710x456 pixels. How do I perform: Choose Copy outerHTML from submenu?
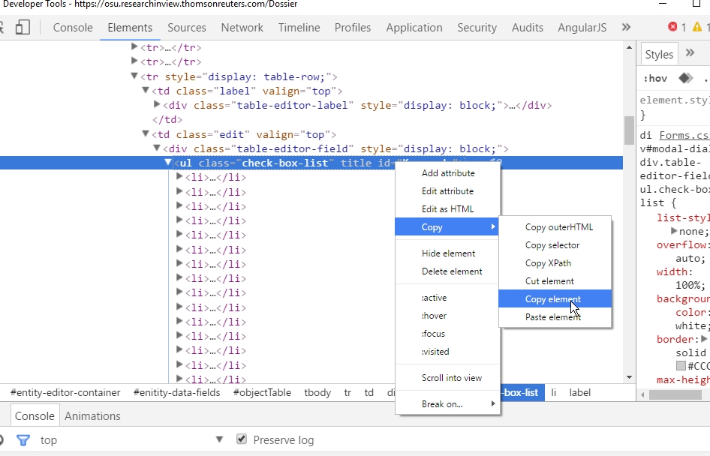coord(555,227)
